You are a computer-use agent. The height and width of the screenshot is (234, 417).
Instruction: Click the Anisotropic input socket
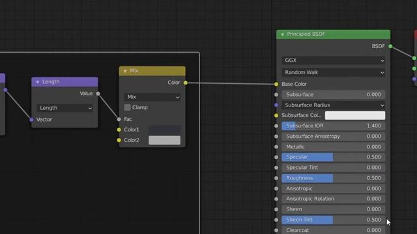click(x=276, y=188)
